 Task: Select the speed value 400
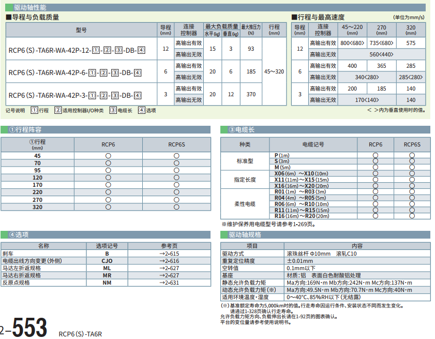click(352, 66)
